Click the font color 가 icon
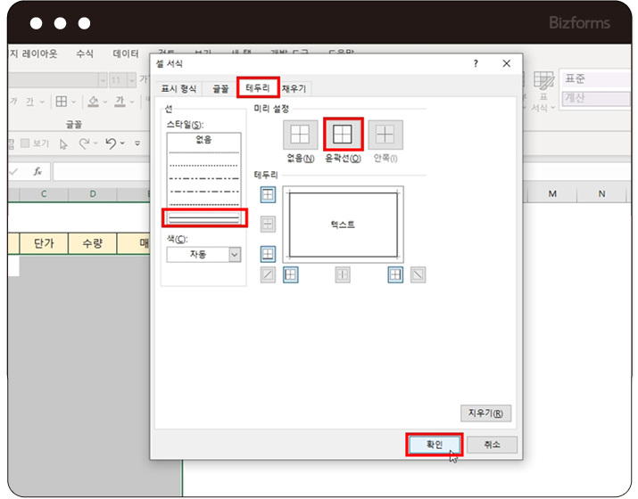This screenshot has height=499, width=638. point(120,102)
